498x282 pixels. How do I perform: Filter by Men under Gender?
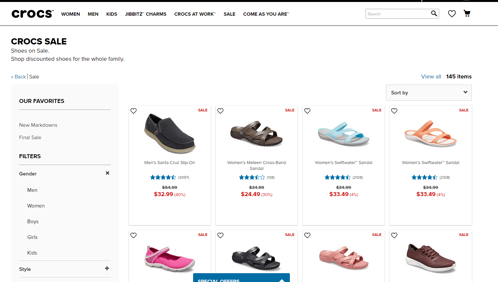point(32,190)
